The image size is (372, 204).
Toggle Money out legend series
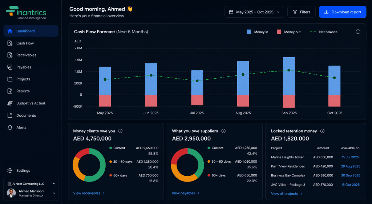[288, 32]
